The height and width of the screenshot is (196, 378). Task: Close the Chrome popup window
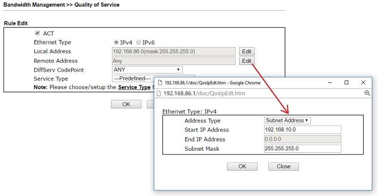tap(363, 82)
